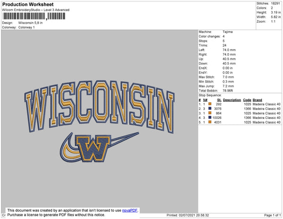The width and height of the screenshot is (283, 219).
Task: Click the navy swatch in stop row 4
Action: (x=210, y=118)
